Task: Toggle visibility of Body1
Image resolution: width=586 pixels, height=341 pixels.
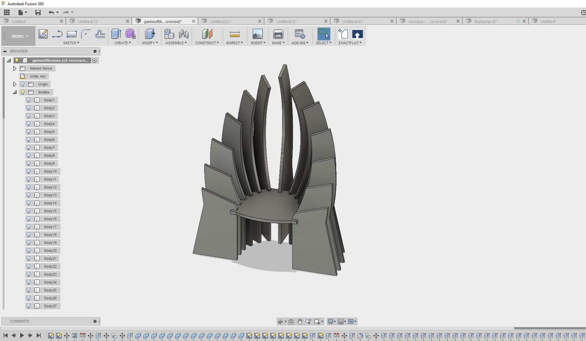Action: point(29,100)
